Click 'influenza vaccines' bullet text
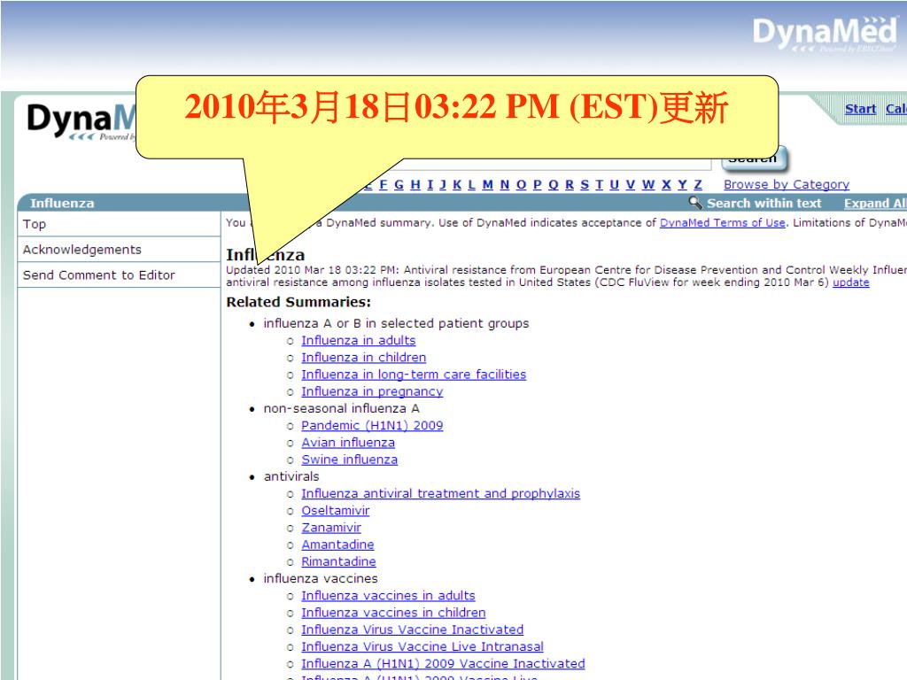The width and height of the screenshot is (907, 680). (x=321, y=578)
